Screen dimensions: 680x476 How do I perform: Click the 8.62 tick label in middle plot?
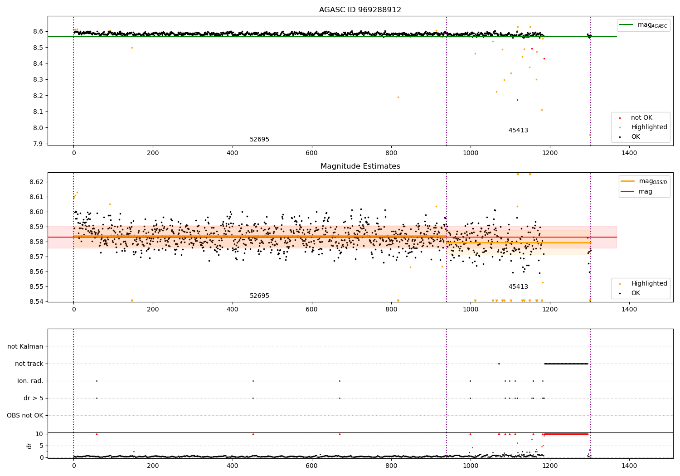tap(36, 182)
